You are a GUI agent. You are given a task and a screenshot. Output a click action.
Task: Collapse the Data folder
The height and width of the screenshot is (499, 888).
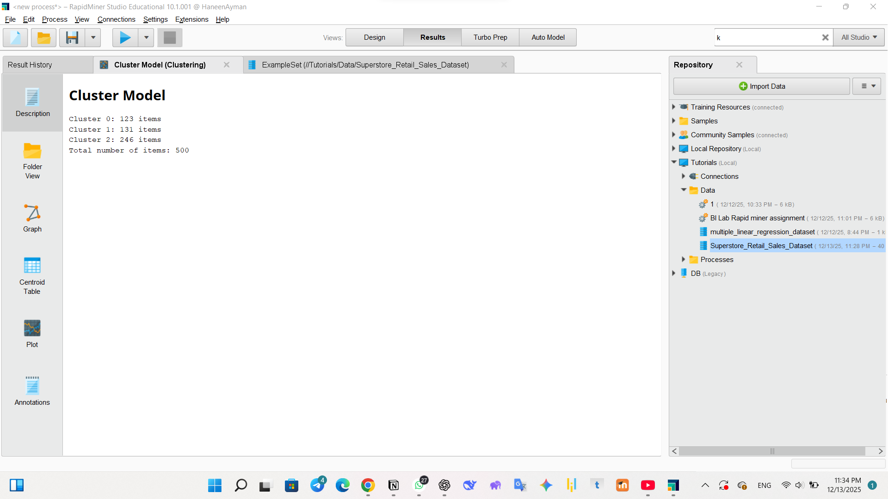(684, 190)
